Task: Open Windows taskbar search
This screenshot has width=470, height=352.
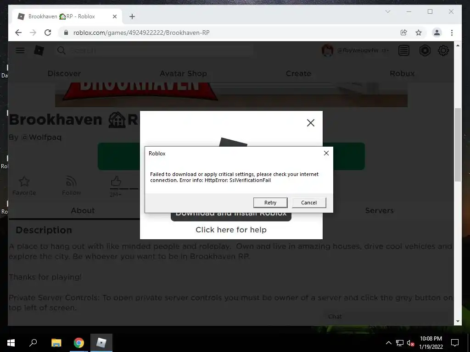Action: pyautogui.click(x=33, y=343)
